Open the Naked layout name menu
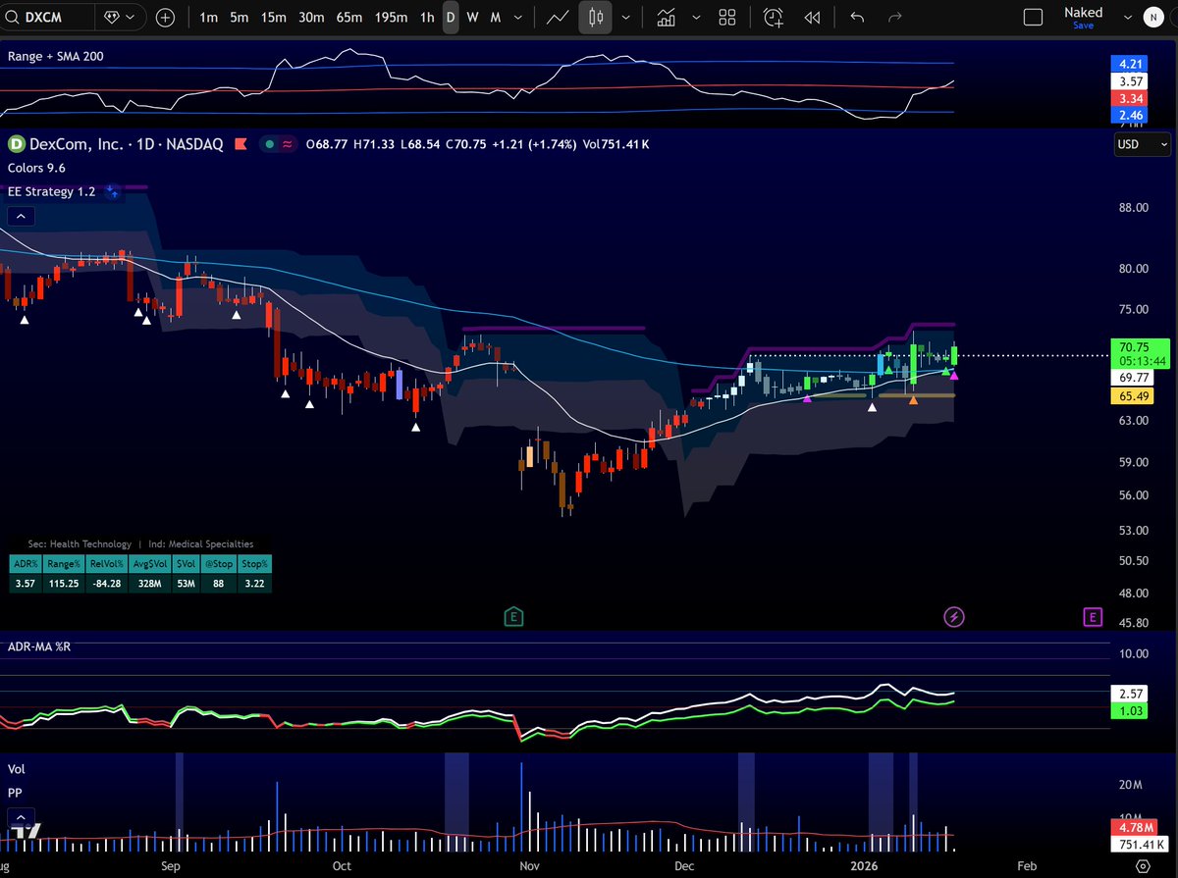This screenshot has height=878, width=1178. tap(1083, 17)
